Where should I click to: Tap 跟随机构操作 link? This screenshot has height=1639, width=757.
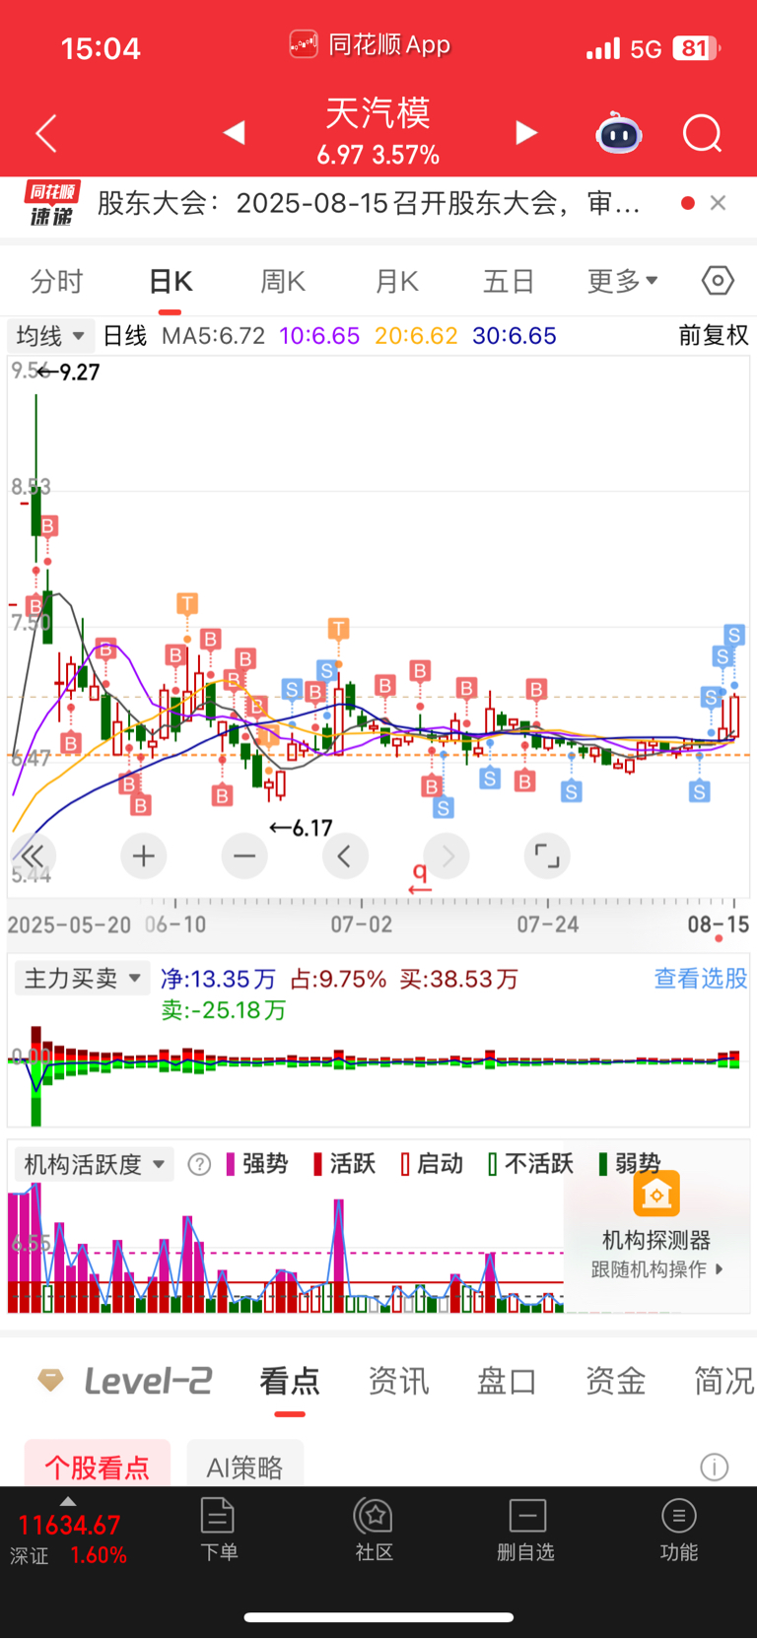coord(656,1269)
